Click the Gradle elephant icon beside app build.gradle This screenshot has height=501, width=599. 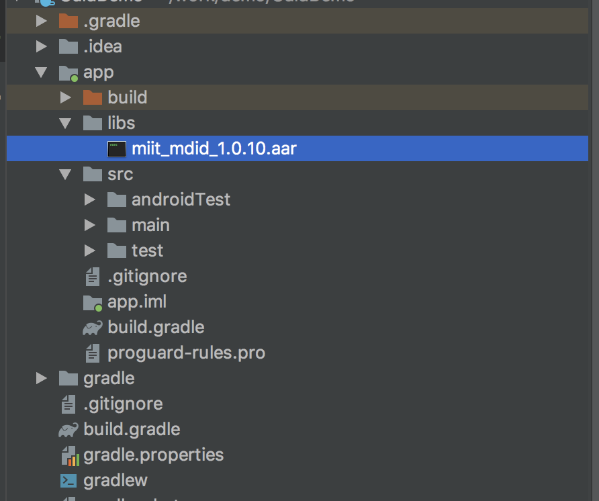coord(92,328)
